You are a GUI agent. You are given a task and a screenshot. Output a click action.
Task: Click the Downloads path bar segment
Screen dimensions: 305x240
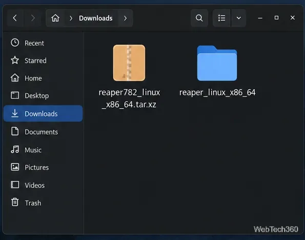[x=95, y=18]
